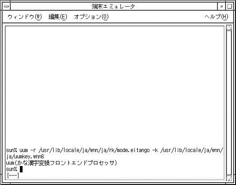The height and width of the screenshot is (185, 236).
Task: Open the ウィンドウ(W) menu
Action: click(x=24, y=17)
